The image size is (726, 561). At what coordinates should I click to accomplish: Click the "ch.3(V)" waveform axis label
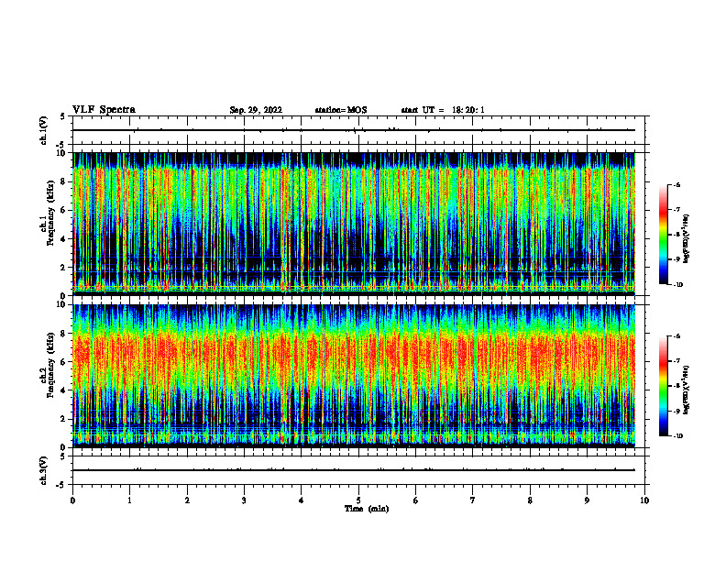pos(43,470)
